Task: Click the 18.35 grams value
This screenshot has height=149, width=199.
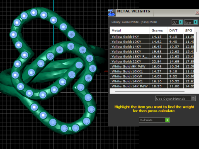Action: point(157,87)
